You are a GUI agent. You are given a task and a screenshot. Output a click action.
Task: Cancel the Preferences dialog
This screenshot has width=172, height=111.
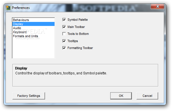pos(147,96)
